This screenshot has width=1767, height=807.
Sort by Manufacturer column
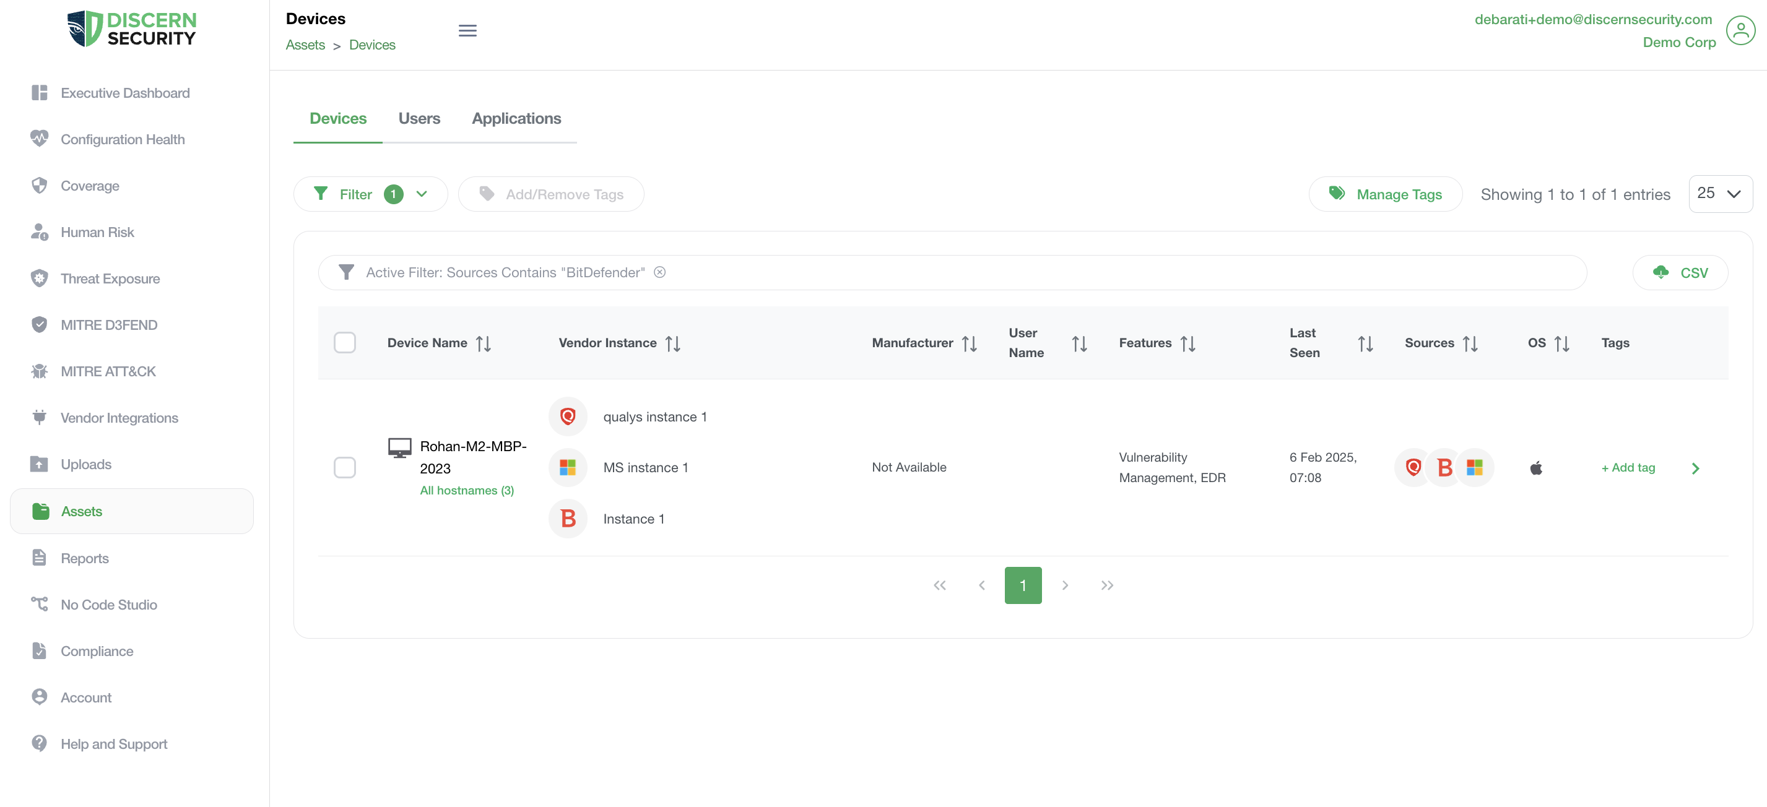969,343
